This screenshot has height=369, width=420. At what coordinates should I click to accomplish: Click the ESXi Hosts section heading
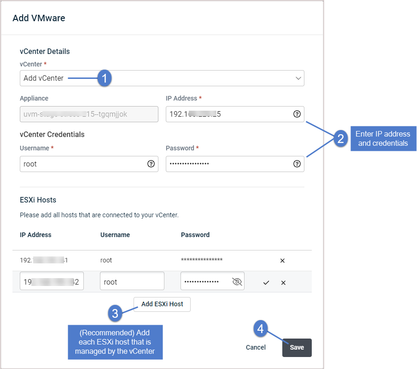(x=38, y=200)
